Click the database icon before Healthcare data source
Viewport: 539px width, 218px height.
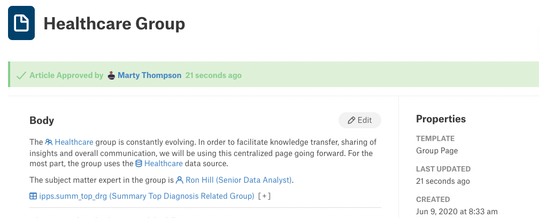(x=139, y=163)
